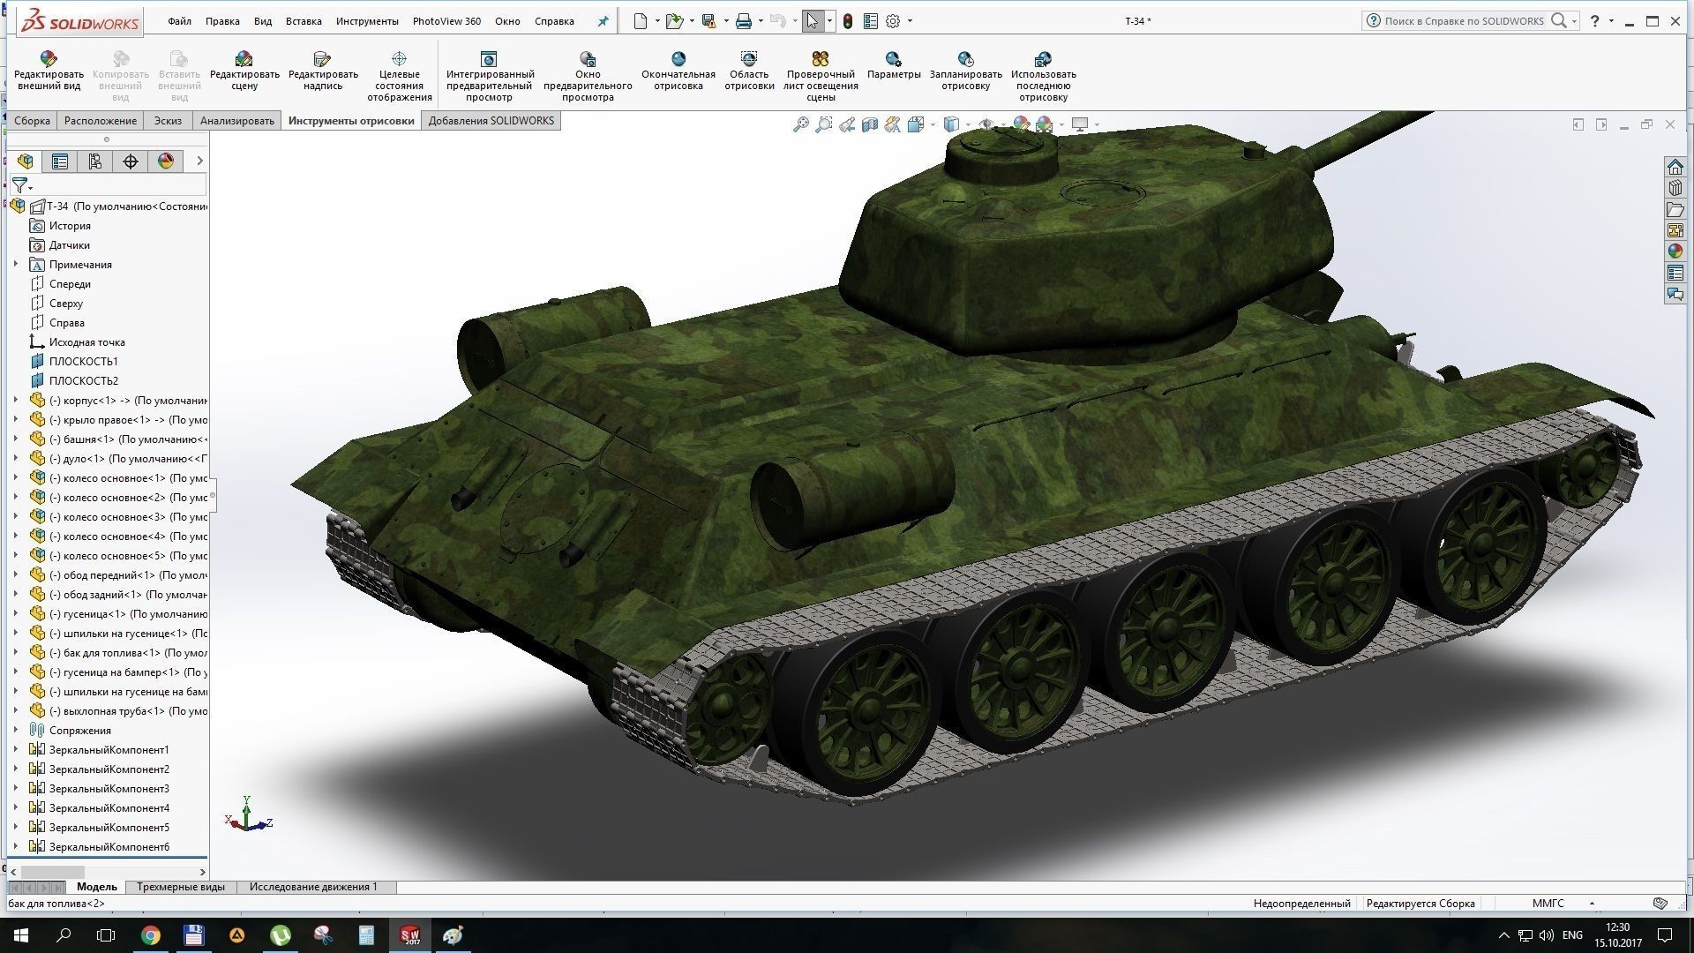Open Dynamic Annotation Views icon
Image resolution: width=1694 pixels, height=953 pixels.
point(893,124)
